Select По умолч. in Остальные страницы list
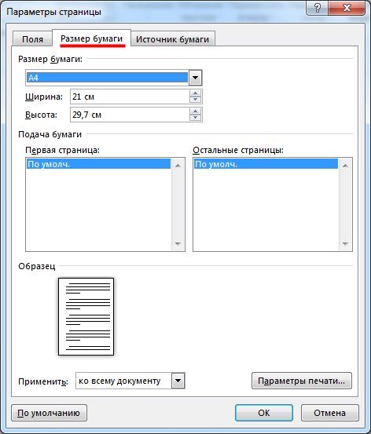The height and width of the screenshot is (434, 371). point(266,164)
